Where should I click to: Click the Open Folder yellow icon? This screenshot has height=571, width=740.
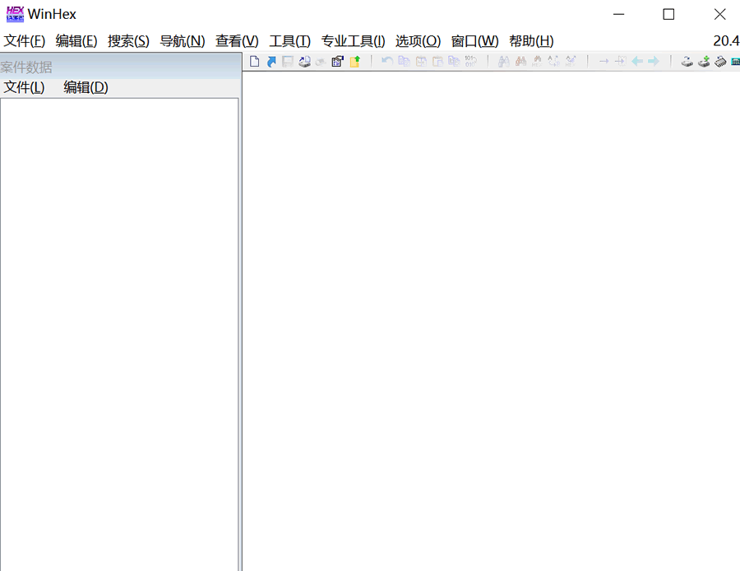[355, 62]
